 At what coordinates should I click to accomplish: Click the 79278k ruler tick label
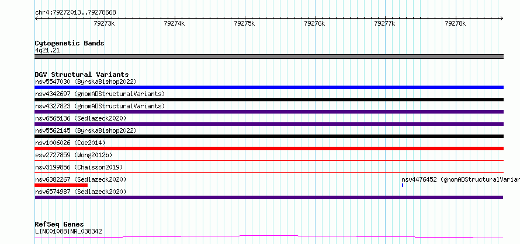click(x=455, y=23)
